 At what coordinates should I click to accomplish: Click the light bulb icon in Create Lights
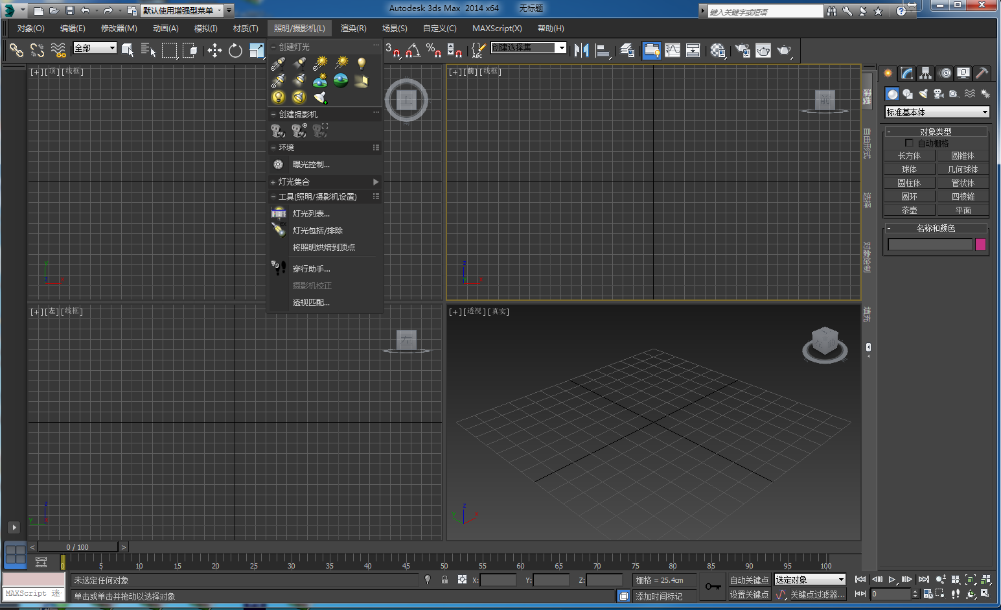pos(362,63)
